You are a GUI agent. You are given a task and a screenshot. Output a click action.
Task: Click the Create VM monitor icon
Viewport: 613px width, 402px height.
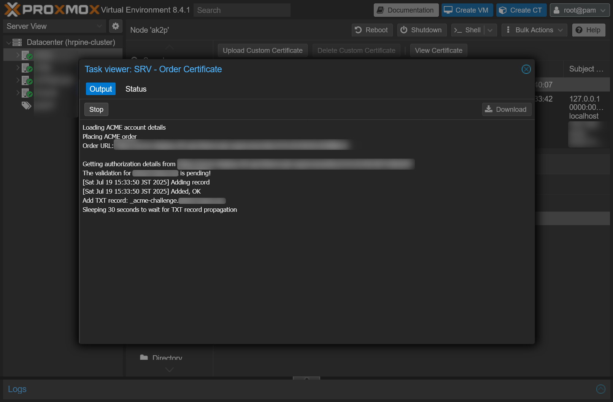(x=448, y=10)
